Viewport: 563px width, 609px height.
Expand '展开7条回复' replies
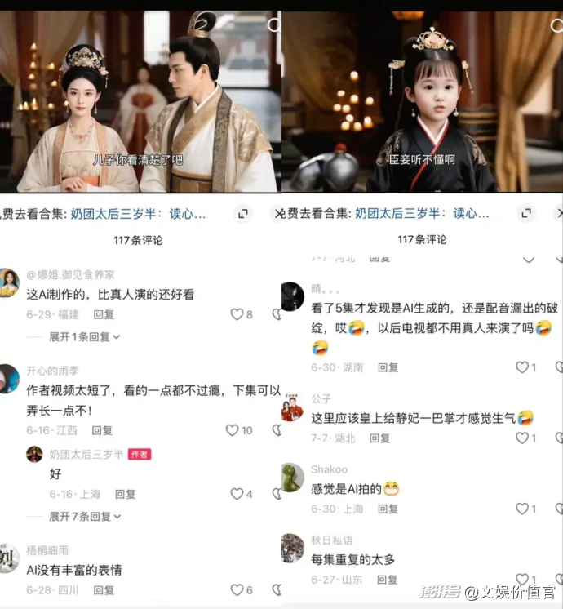85,516
